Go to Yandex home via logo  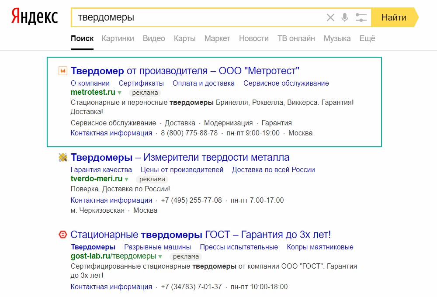[x=35, y=17]
